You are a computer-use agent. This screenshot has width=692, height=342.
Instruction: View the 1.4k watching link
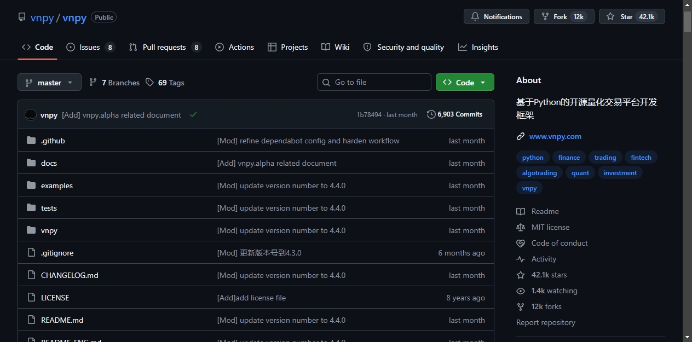pyautogui.click(x=547, y=291)
